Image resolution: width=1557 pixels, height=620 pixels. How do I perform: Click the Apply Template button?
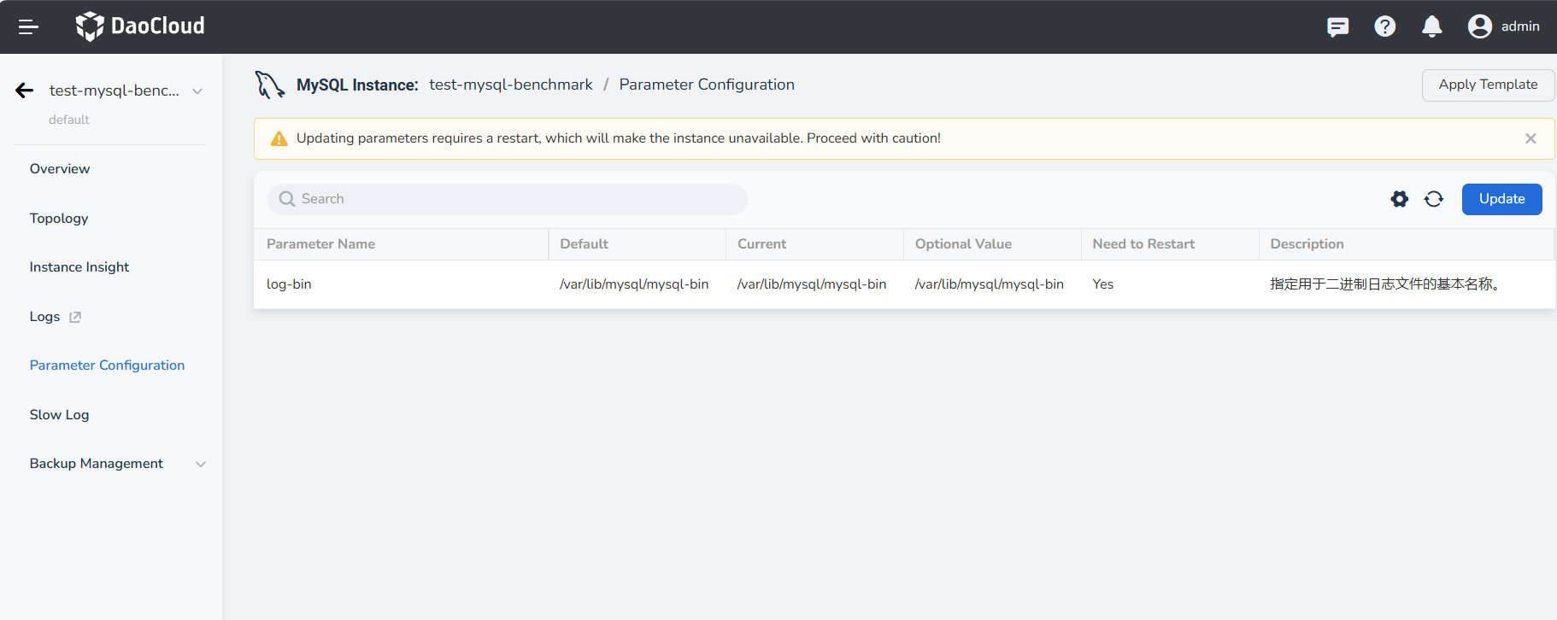1488,85
